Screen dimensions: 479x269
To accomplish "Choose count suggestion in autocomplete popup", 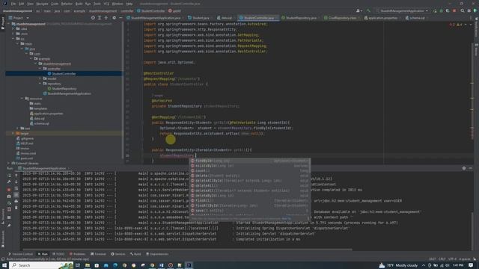I will 250,171.
